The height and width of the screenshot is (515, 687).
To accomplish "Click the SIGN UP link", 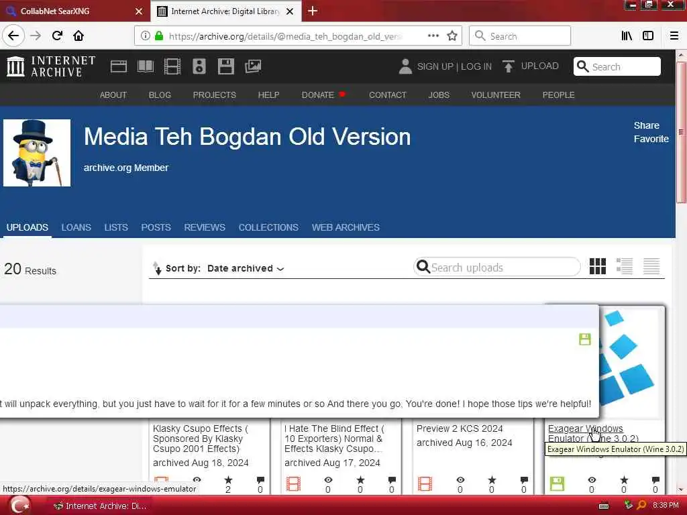I will [x=435, y=66].
